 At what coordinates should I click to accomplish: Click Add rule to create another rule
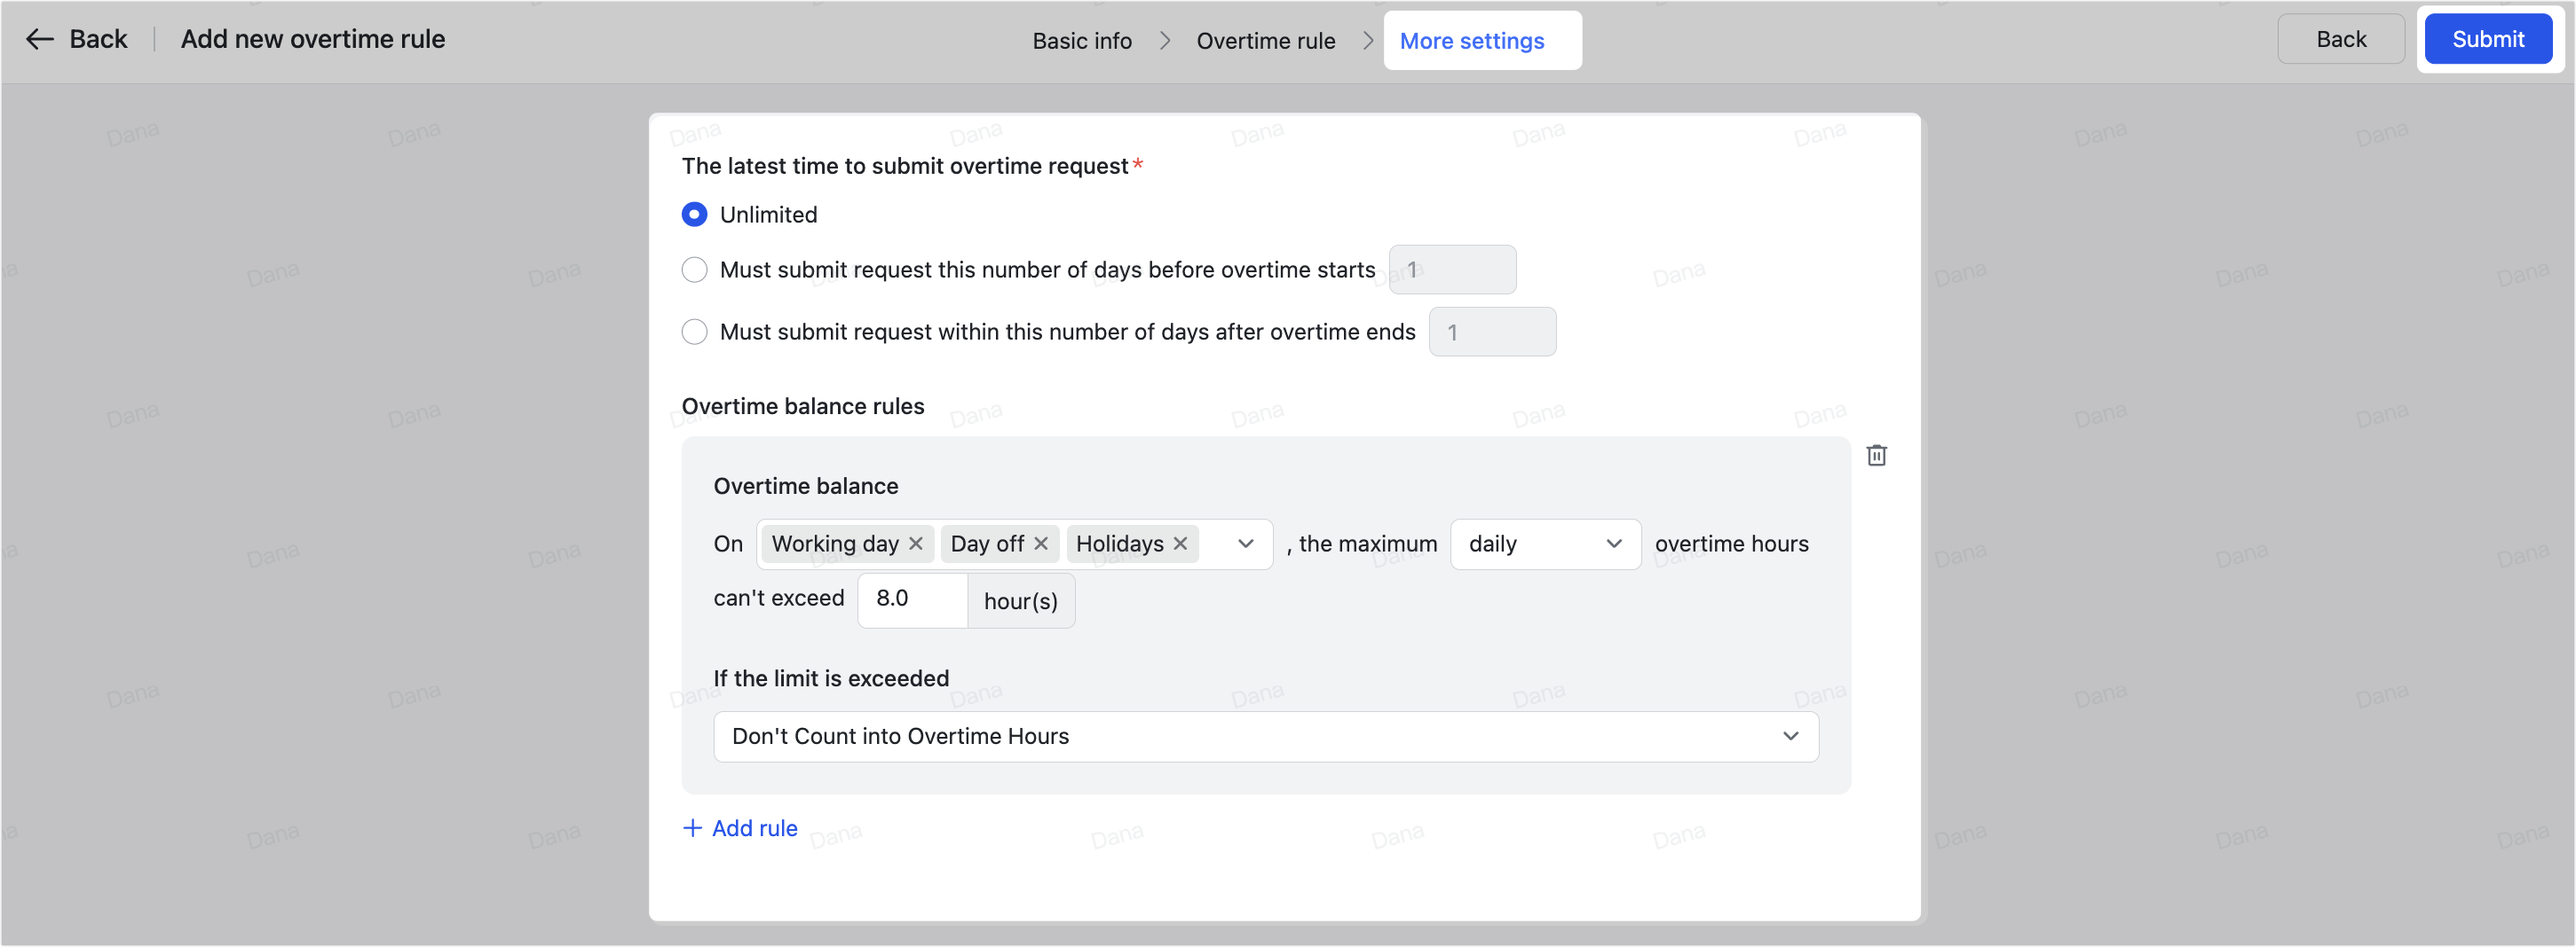click(x=754, y=828)
